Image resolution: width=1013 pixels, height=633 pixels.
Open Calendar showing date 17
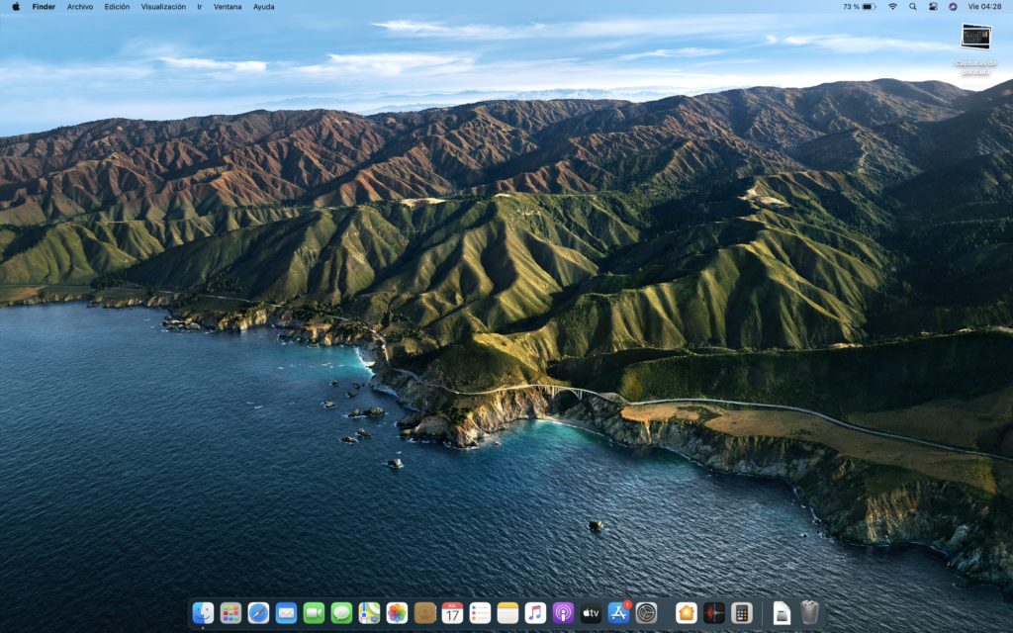coord(452,613)
